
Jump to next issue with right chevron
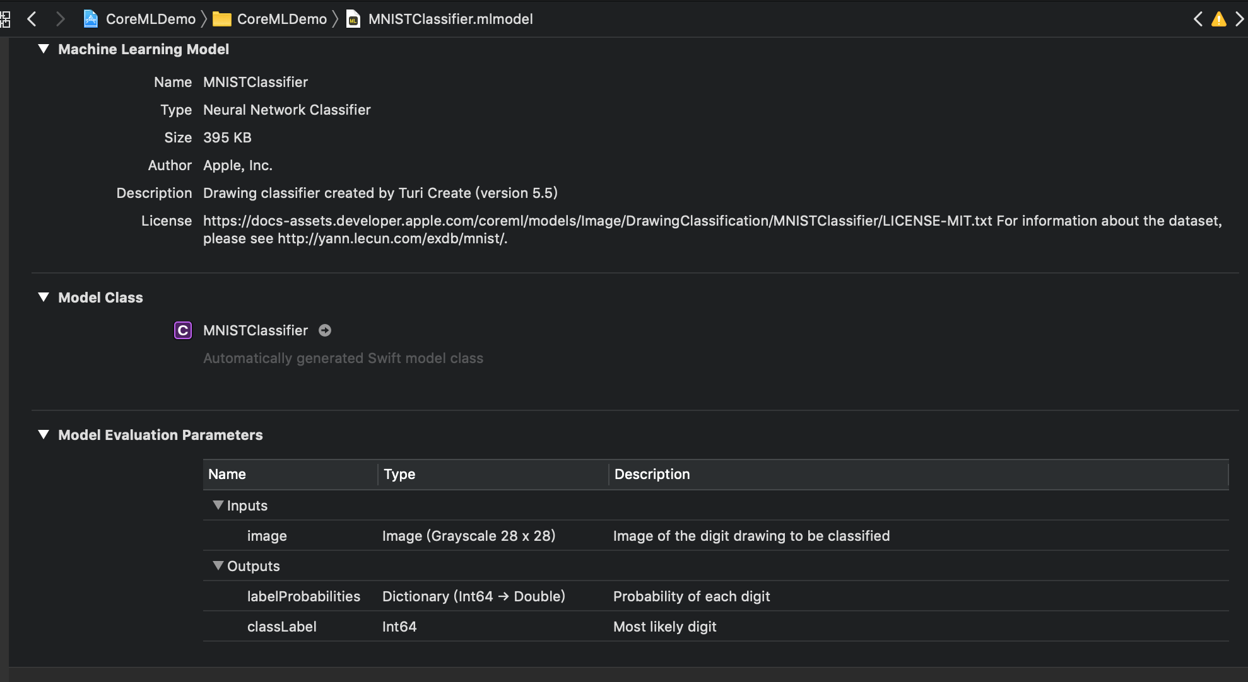1239,19
